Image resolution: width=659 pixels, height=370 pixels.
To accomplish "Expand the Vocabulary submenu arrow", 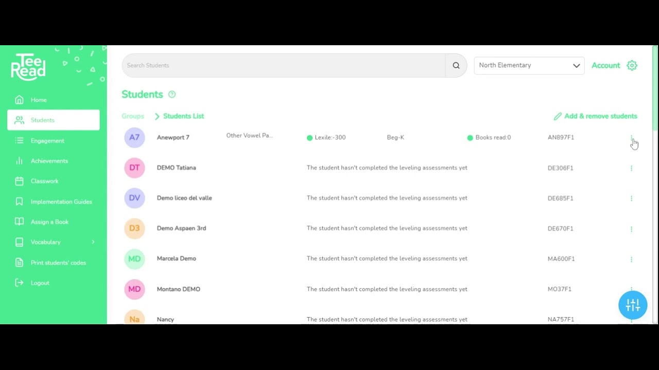I will (93, 242).
